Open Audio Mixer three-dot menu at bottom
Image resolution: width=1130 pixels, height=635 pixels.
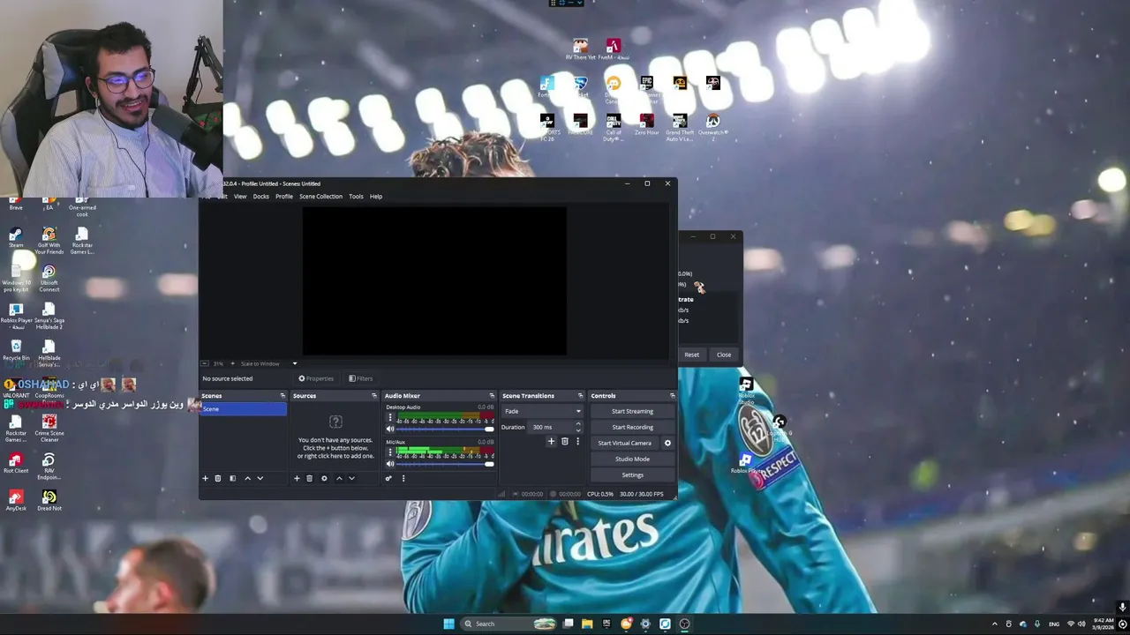coord(403,478)
